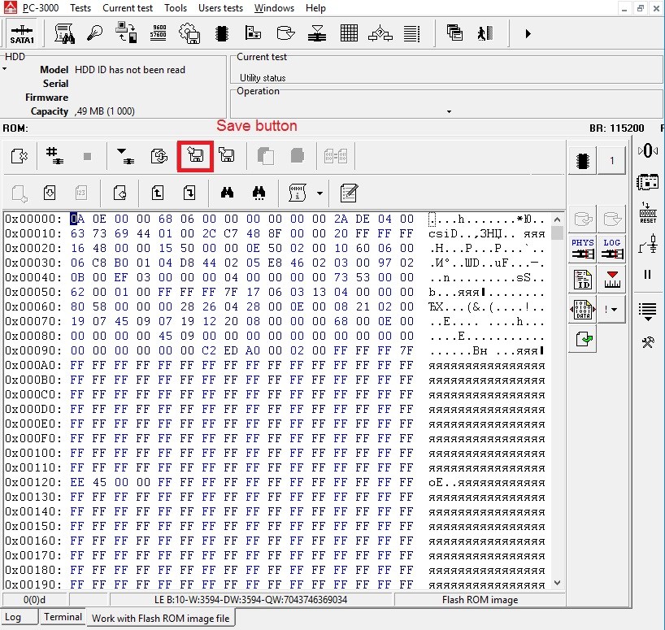The height and width of the screenshot is (630, 665).
Task: Click the PHYS mode button
Action: 582,249
